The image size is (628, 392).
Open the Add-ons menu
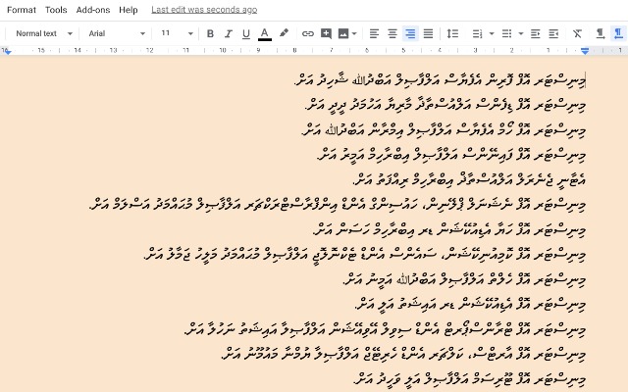93,10
